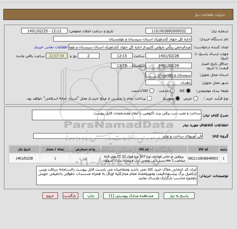
Task: Click the تعداد / مقدار column header
Action: click(x=55, y=149)
